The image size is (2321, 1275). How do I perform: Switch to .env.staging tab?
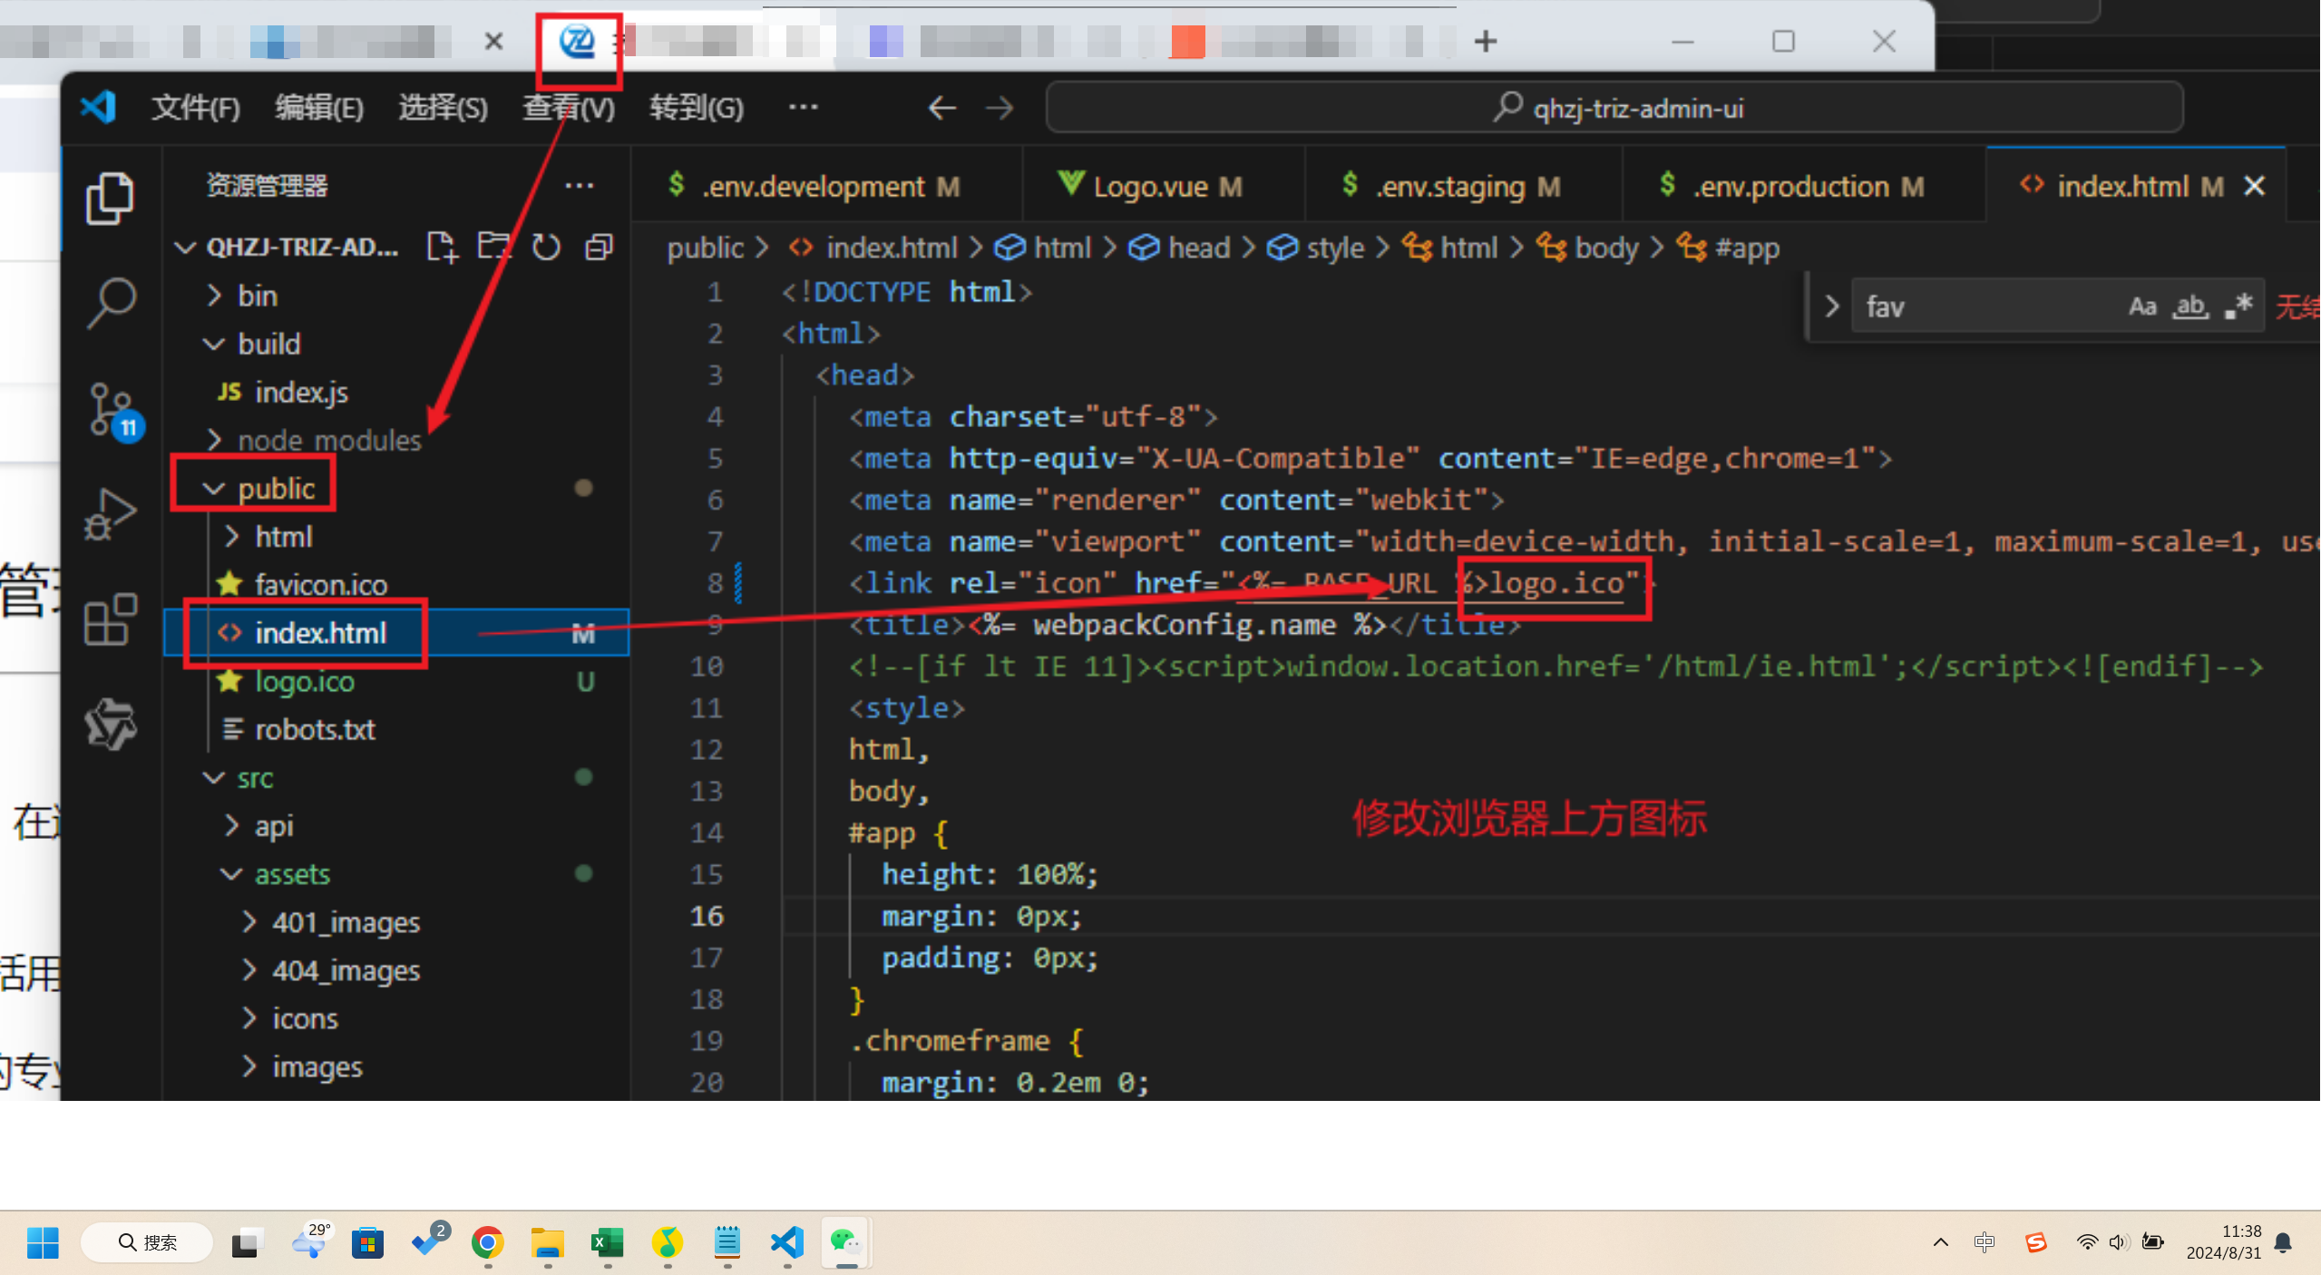point(1463,186)
